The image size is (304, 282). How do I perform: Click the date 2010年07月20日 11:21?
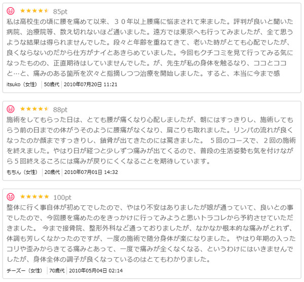tap(91, 84)
